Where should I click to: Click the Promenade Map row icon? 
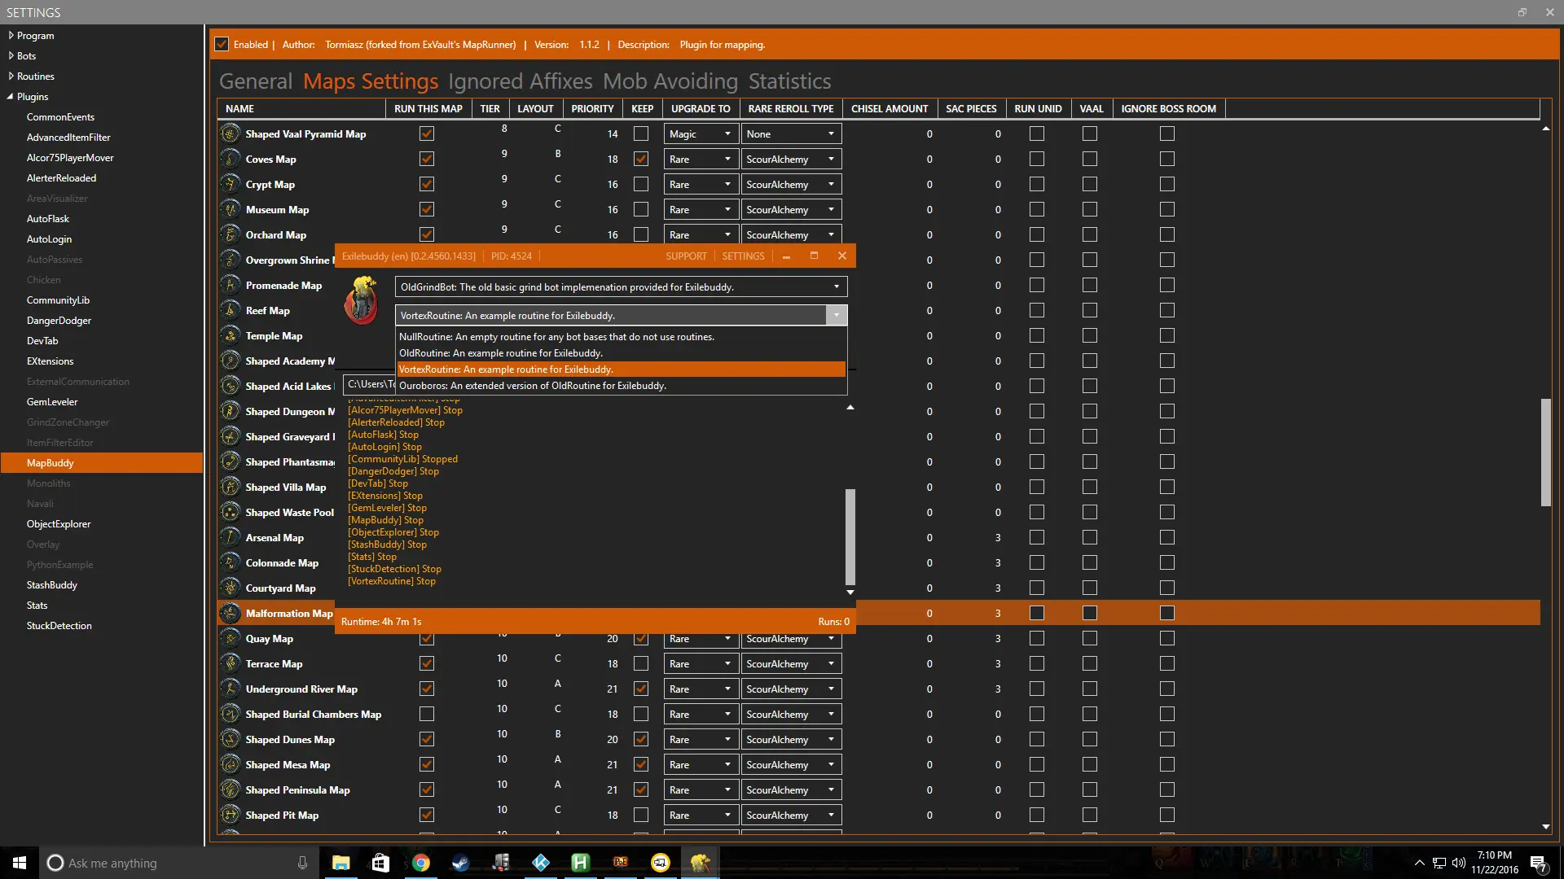[x=231, y=285]
